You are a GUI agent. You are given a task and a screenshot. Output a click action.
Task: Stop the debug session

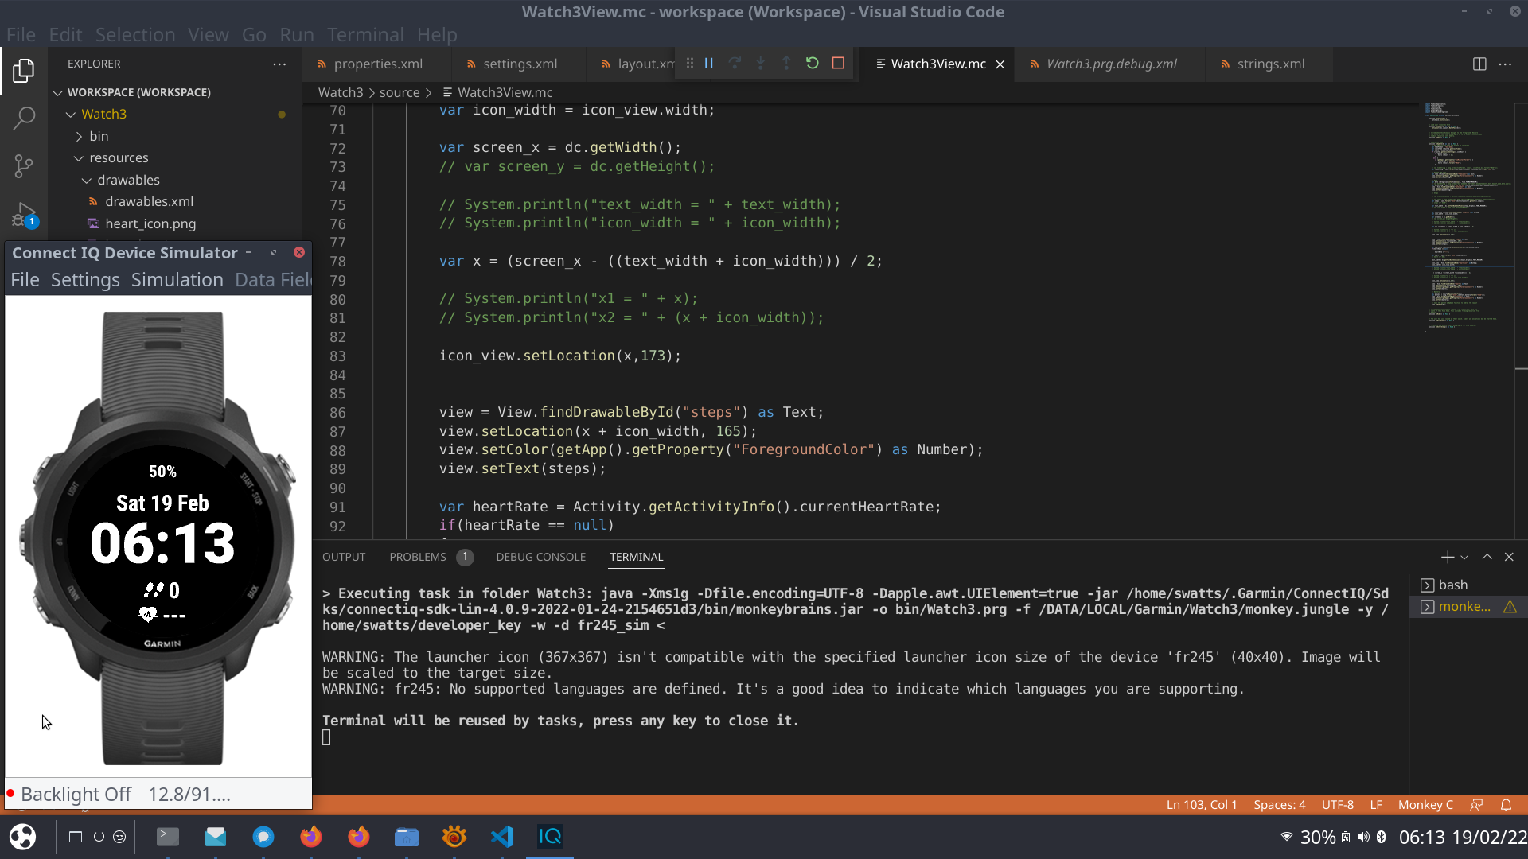(x=838, y=64)
